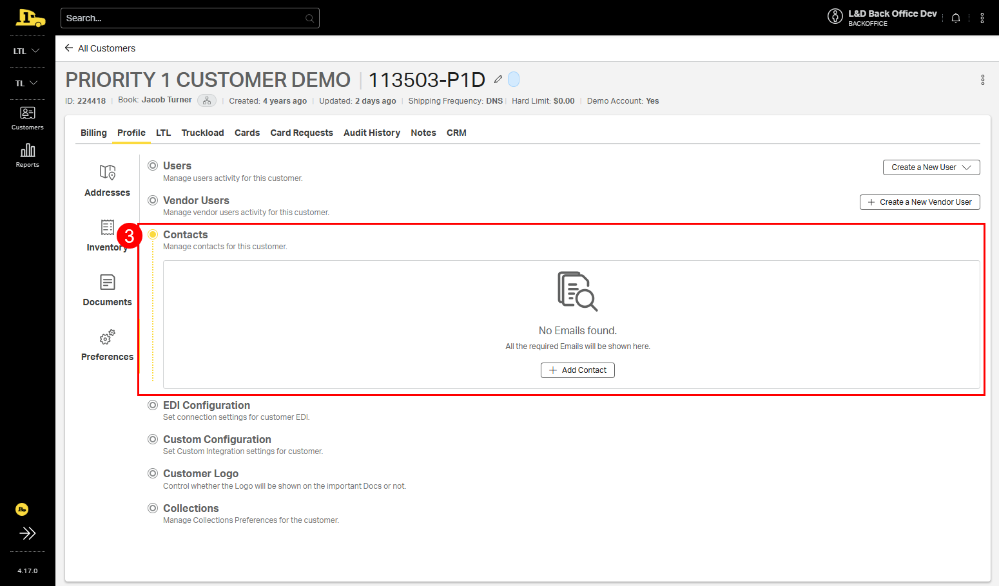Open the Inventory section

[x=107, y=236]
